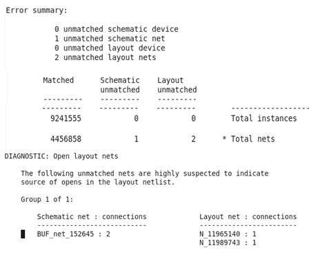Click the black cursor block beside BUF_net_152645

(x=23, y=234)
